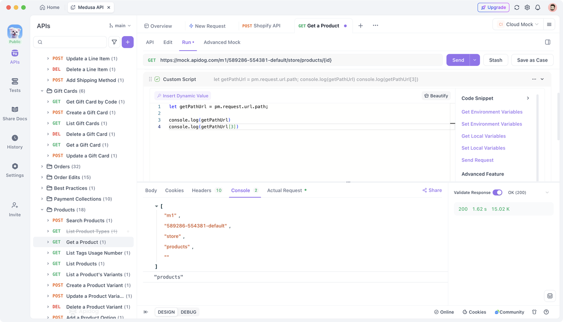
Task: Click the request URL field
Action: (x=293, y=60)
